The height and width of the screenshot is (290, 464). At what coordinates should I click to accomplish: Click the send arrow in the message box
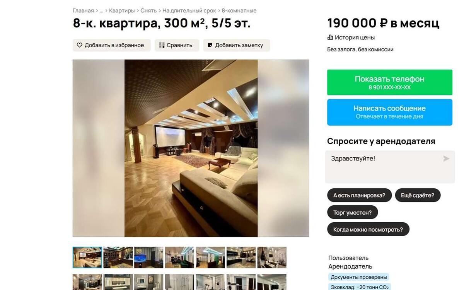[x=446, y=159]
